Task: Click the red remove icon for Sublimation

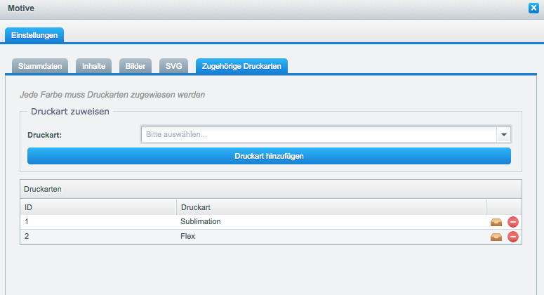Action: click(x=512, y=222)
